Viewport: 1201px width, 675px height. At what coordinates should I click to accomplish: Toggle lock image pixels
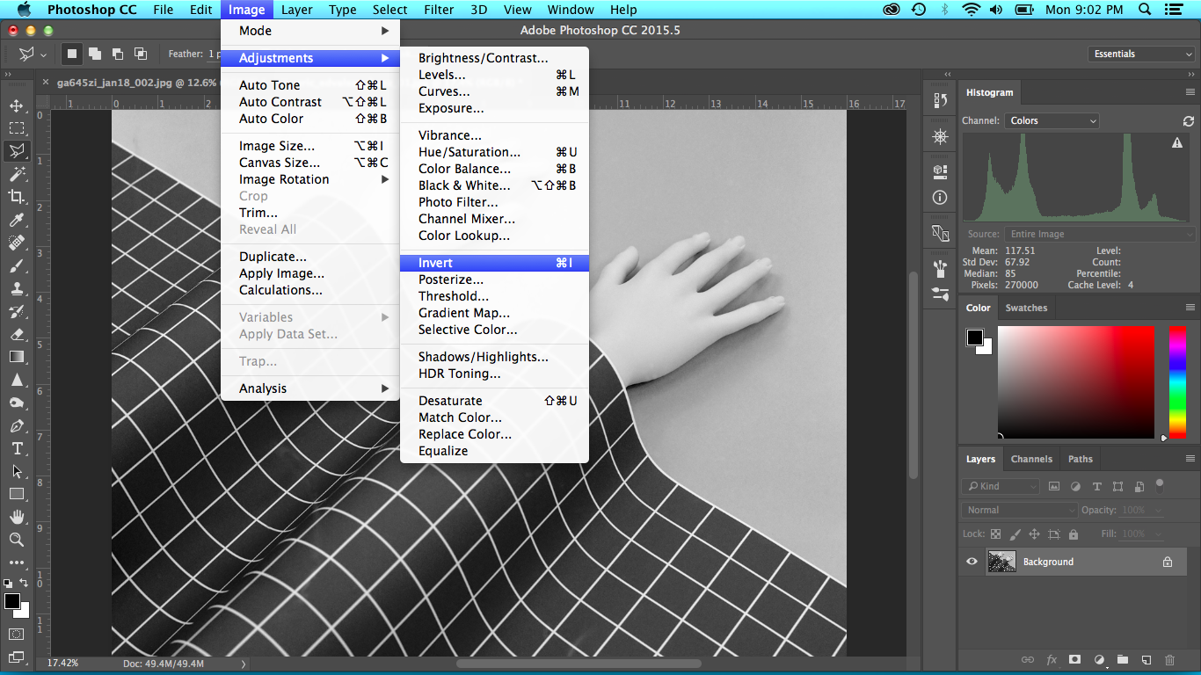[x=1015, y=533]
